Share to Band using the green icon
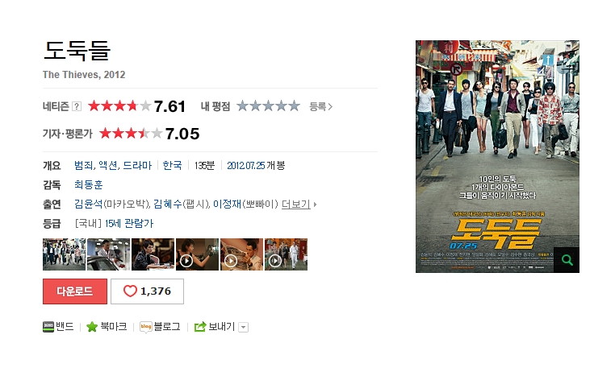Viewport: 615px width, 376px height. click(x=48, y=327)
